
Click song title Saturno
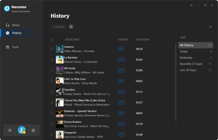coord(69,47)
